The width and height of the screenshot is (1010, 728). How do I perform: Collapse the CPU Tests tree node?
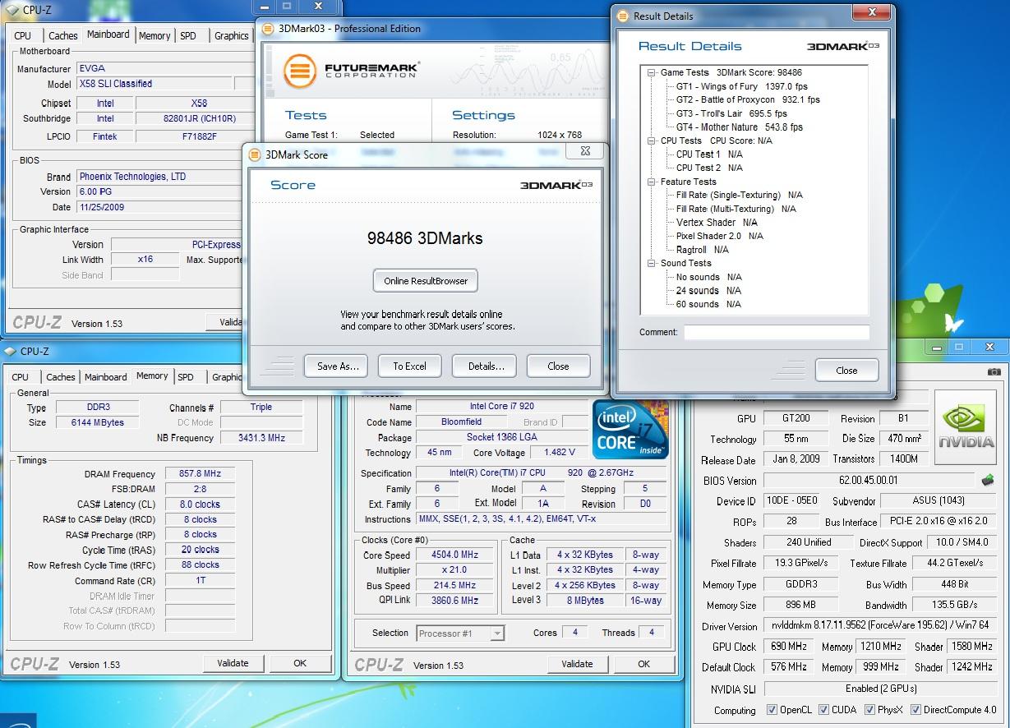pyautogui.click(x=653, y=141)
